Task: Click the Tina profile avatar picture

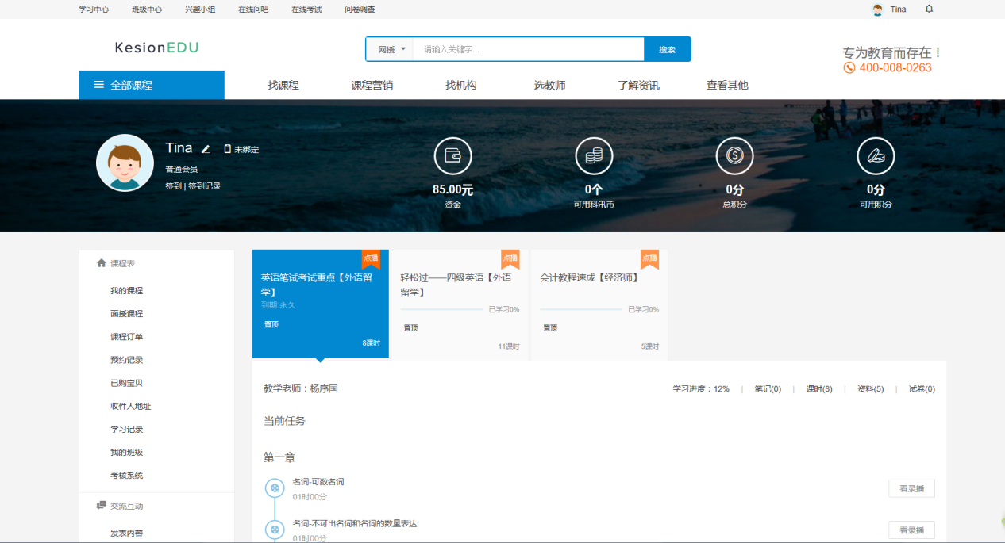Action: (x=125, y=163)
